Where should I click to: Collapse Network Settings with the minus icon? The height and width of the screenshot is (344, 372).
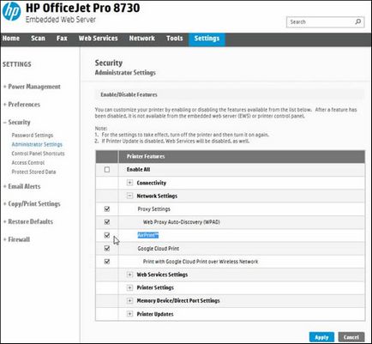[129, 196]
